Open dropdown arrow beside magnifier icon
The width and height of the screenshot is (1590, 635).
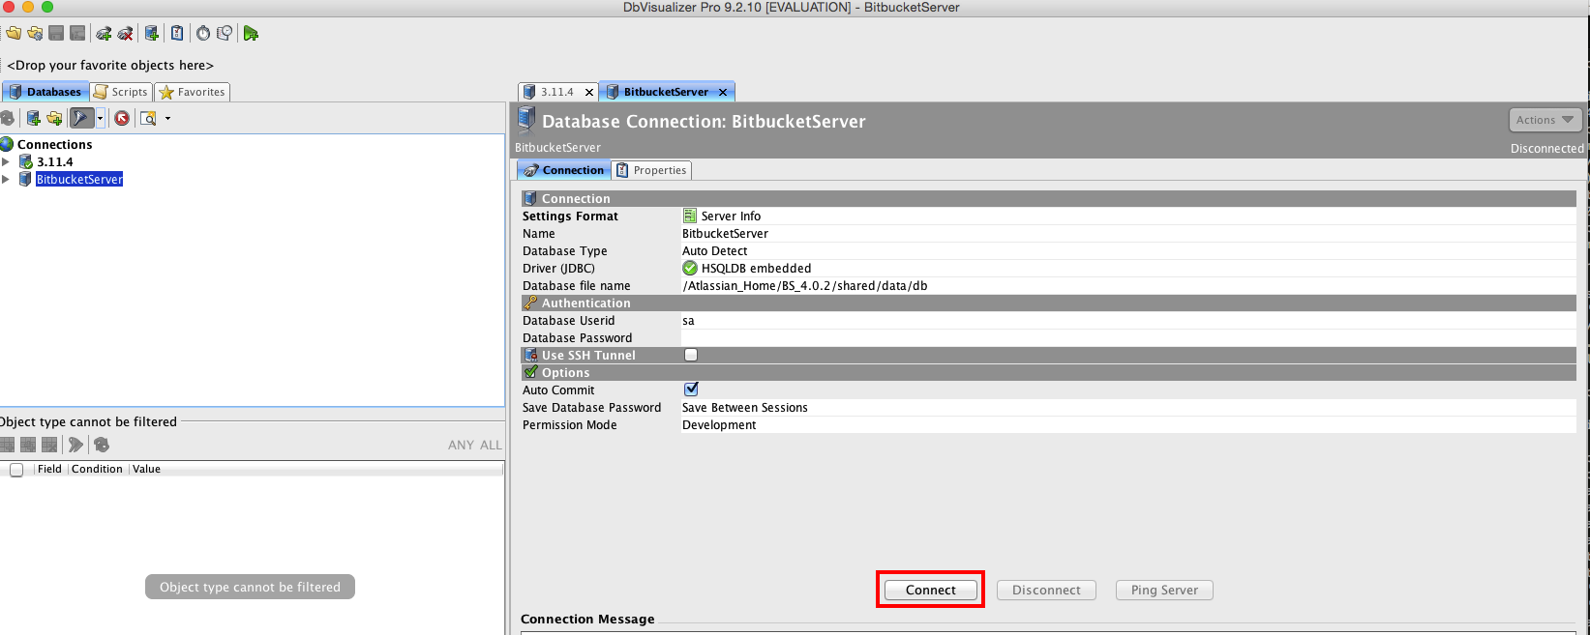(167, 118)
